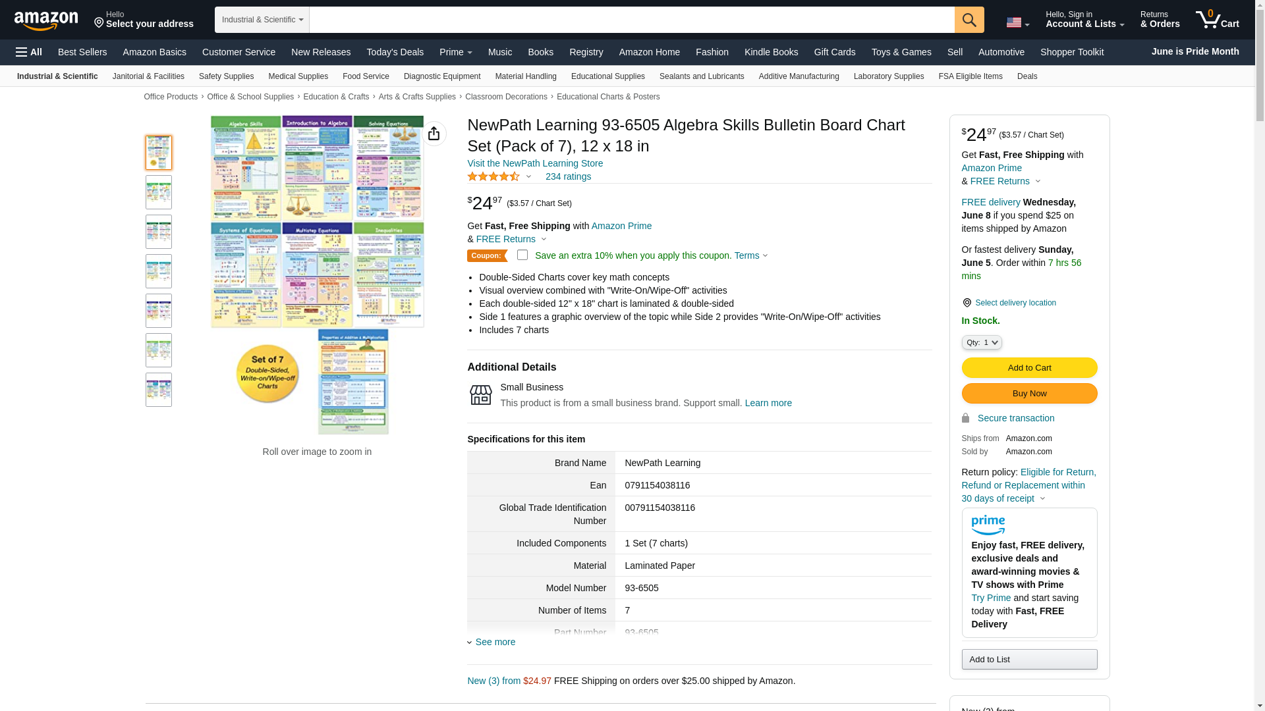
Task: Expand the coupon Terms chevron
Action: [764, 255]
